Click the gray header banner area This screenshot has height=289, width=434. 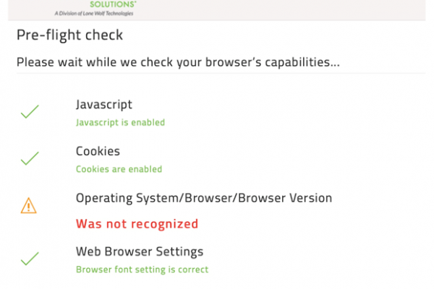pos(217,10)
